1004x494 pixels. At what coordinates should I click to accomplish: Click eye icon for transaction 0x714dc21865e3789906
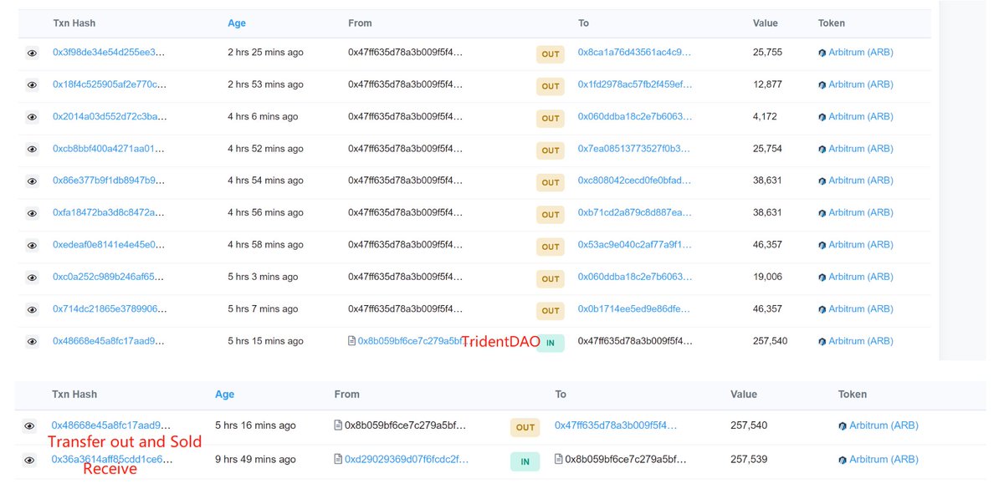tap(32, 309)
